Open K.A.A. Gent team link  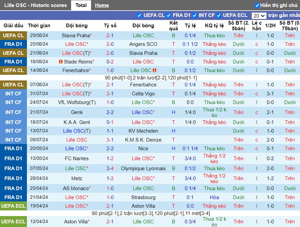[x=77, y=122]
